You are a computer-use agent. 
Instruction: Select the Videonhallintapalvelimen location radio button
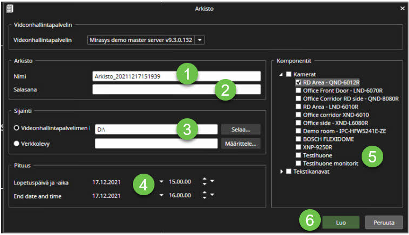pos(17,129)
